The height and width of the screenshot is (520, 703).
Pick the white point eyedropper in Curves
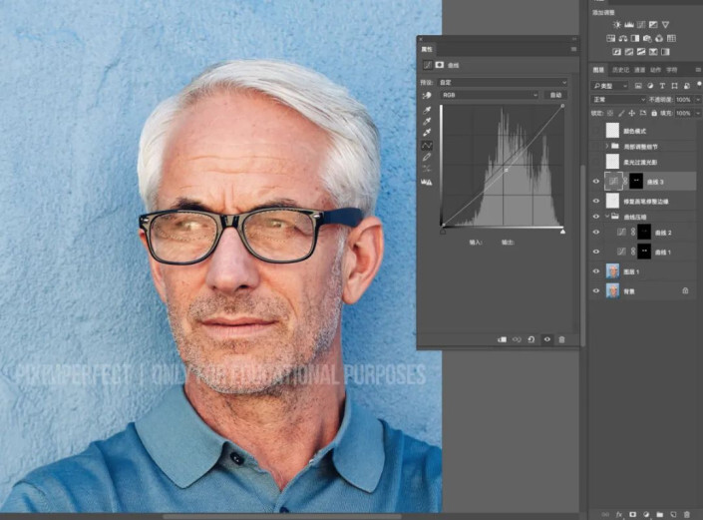[x=427, y=133]
